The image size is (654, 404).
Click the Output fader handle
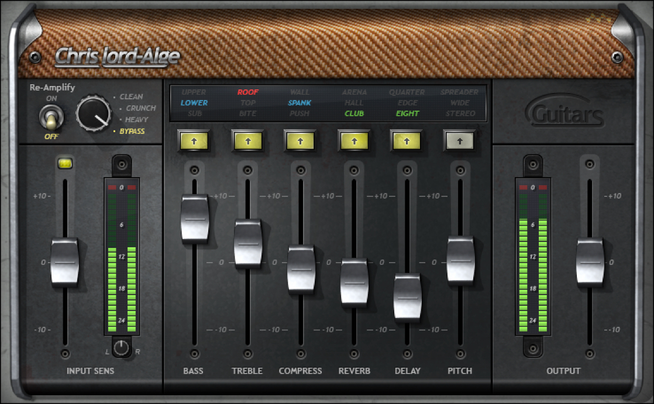(x=590, y=262)
